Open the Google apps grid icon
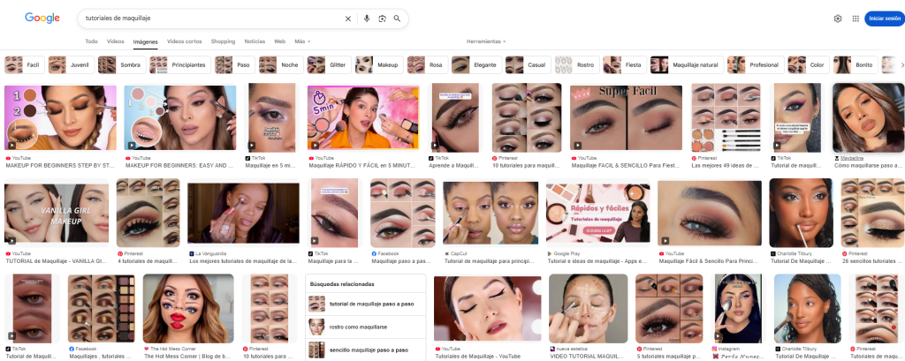Viewport: 905px width, 361px height. pyautogui.click(x=856, y=19)
